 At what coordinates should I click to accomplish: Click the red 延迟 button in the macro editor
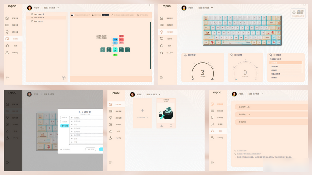tap(121, 39)
